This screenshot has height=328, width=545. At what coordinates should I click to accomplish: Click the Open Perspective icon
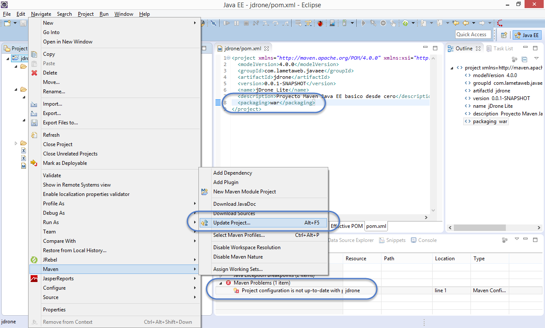pos(504,35)
